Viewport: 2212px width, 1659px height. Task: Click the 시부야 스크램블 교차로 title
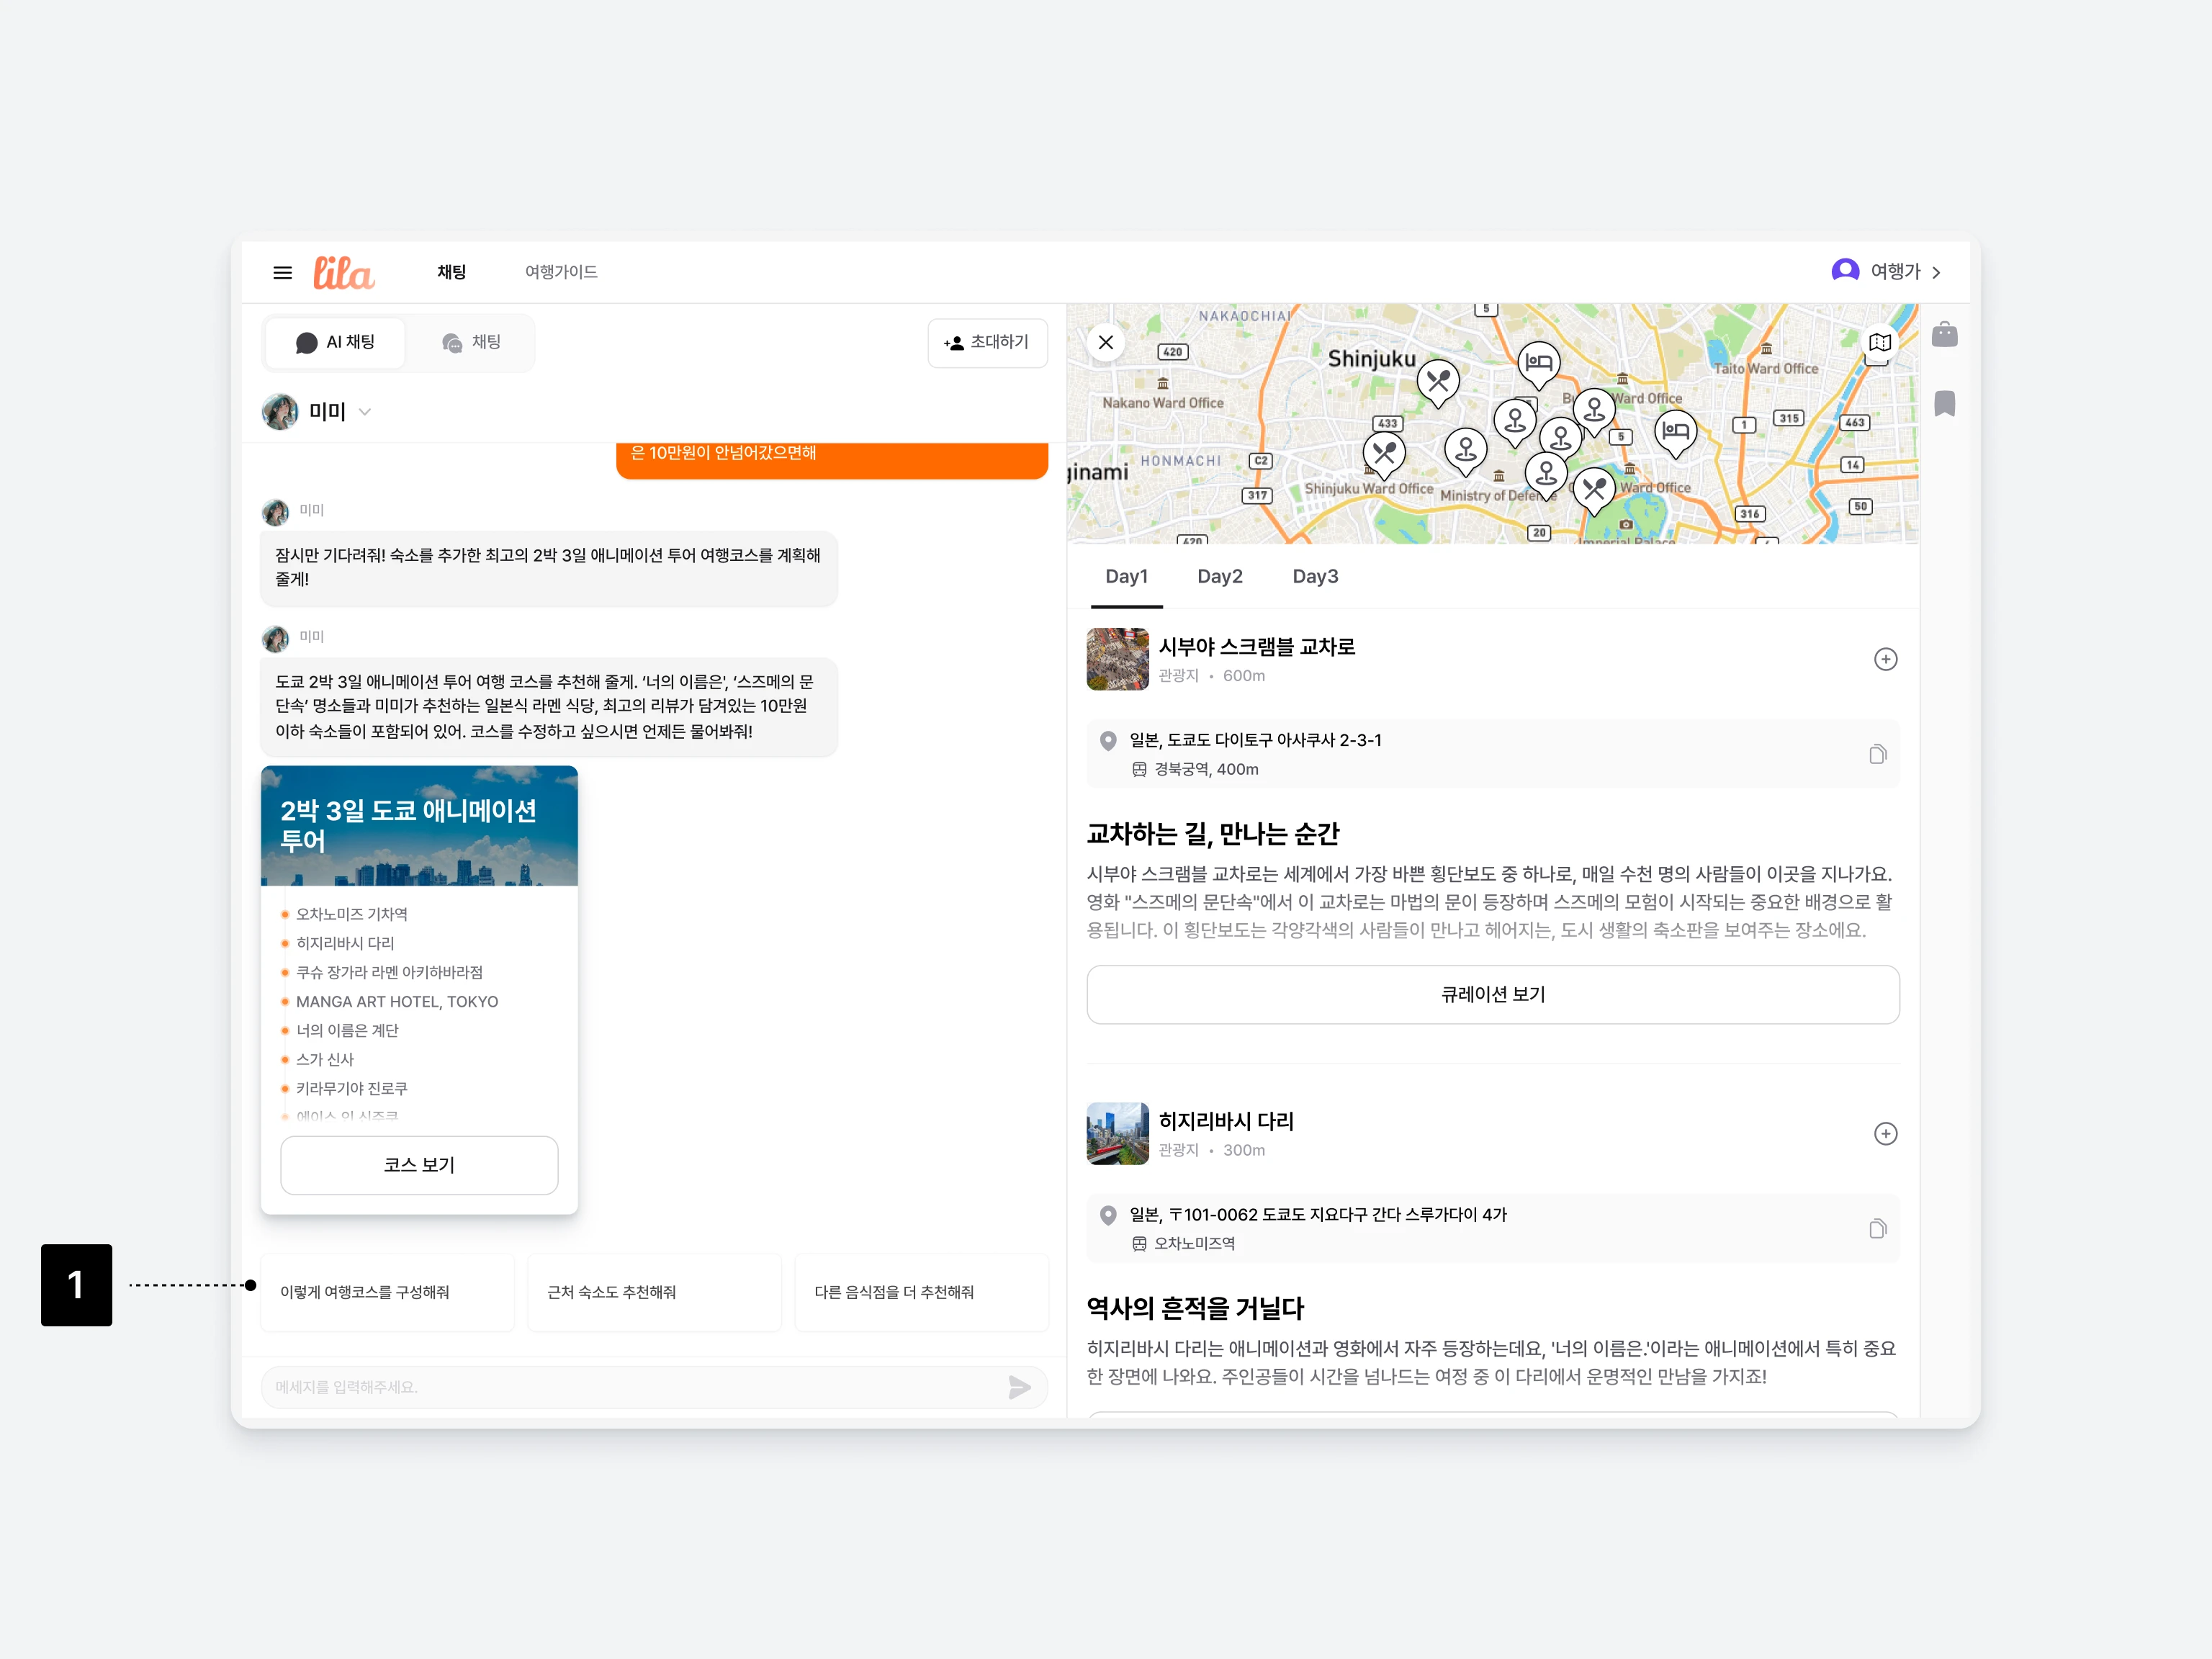click(1256, 647)
